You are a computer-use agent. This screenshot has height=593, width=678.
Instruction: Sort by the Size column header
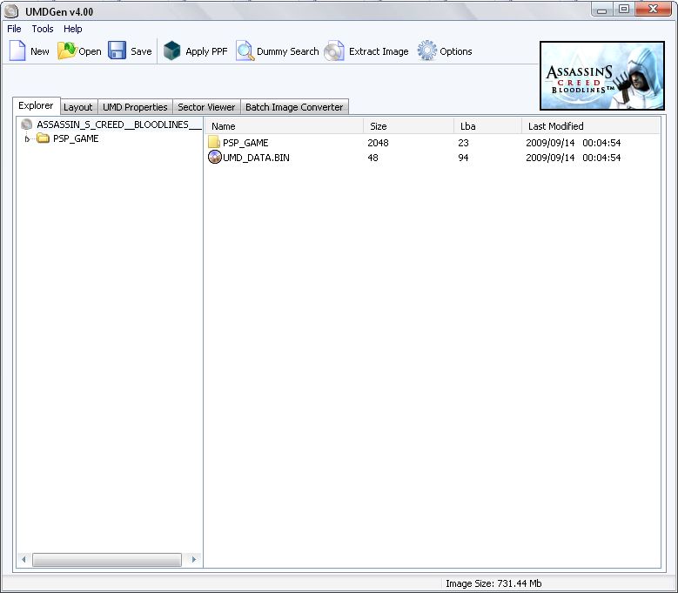point(408,126)
